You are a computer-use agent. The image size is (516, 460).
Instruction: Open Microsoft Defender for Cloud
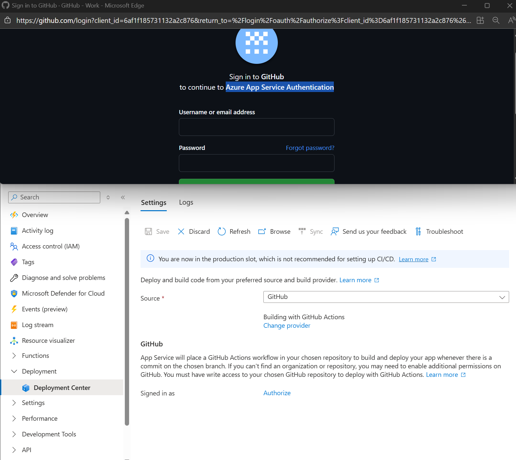(63, 293)
